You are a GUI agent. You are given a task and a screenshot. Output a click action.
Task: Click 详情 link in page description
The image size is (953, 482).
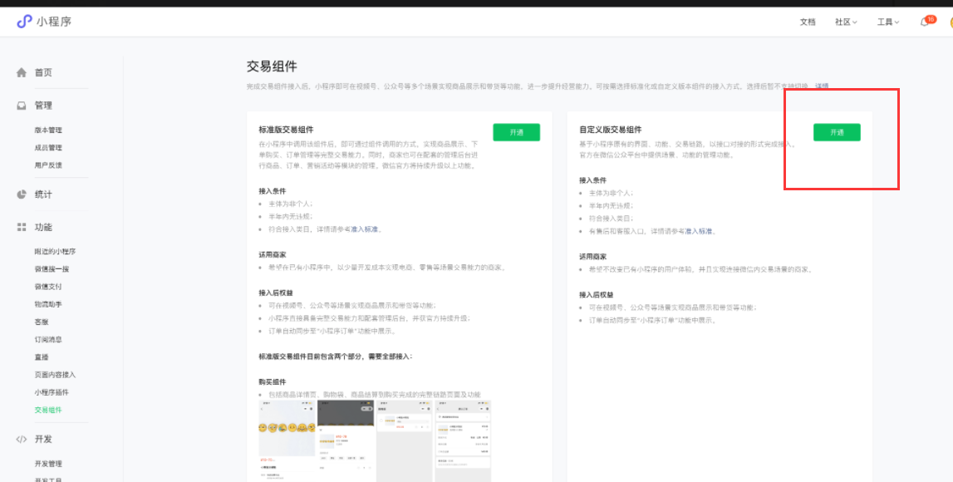coord(821,86)
